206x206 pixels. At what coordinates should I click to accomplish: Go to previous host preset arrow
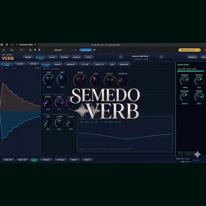pyautogui.click(x=35, y=50)
